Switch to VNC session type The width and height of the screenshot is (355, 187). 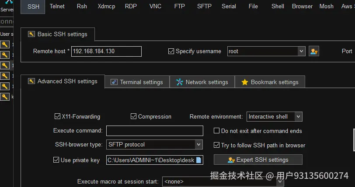point(155,7)
